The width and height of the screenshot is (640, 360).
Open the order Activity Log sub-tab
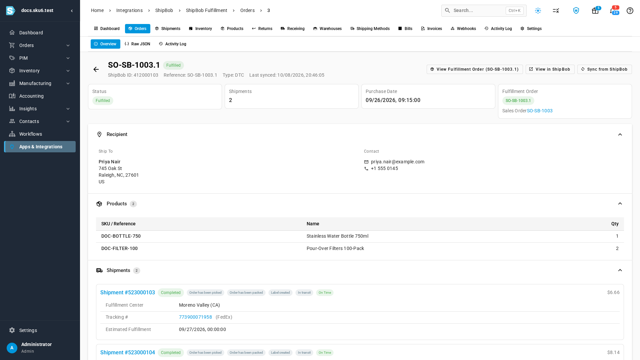tap(173, 44)
